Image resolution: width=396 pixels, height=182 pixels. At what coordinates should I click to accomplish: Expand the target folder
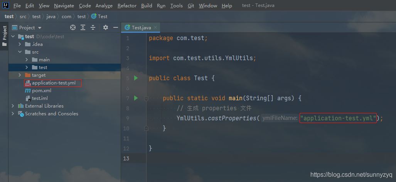(20, 75)
